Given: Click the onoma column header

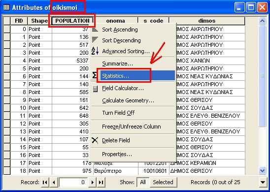Looking at the screenshot, I should click(x=116, y=21).
